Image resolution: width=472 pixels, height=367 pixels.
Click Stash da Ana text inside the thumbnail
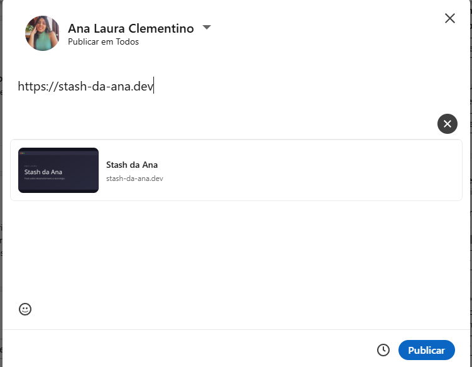click(43, 172)
